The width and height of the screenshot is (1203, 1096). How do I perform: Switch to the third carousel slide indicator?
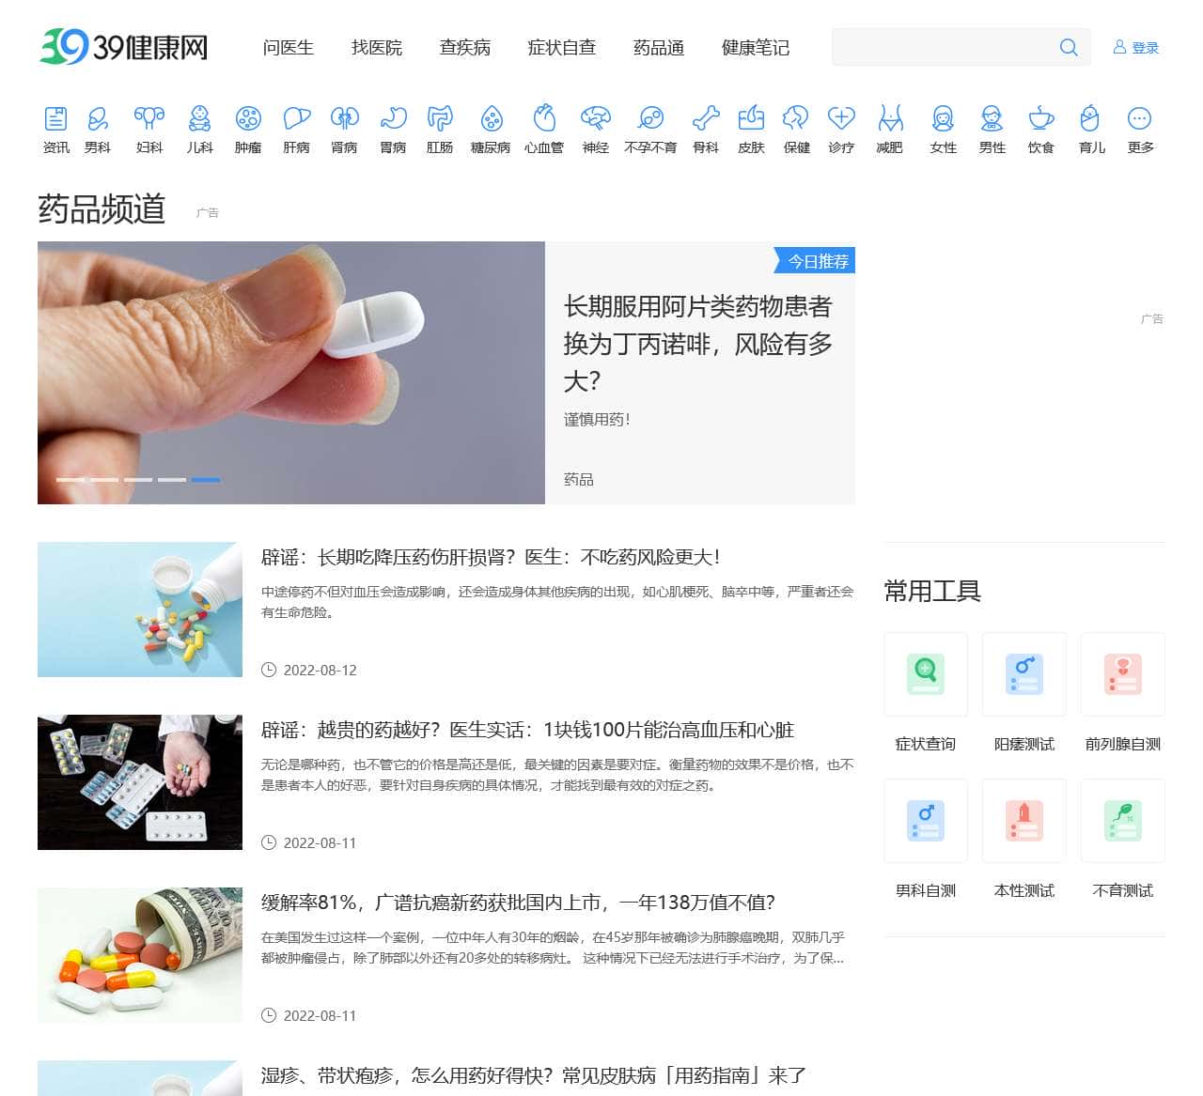(138, 480)
